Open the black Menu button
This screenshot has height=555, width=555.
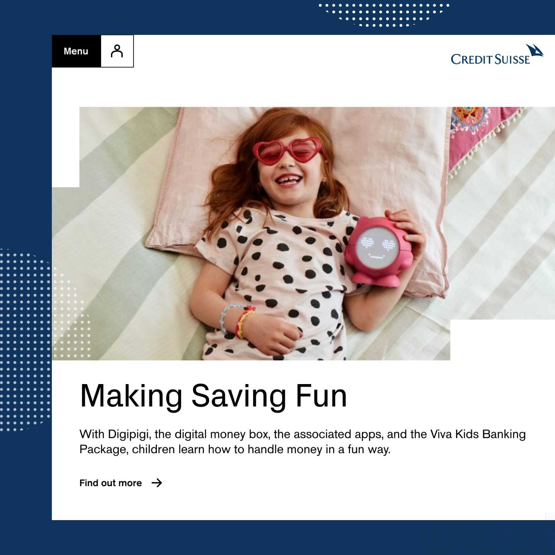click(x=76, y=51)
